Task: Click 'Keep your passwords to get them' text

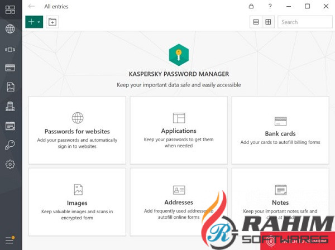Action: click(x=179, y=143)
